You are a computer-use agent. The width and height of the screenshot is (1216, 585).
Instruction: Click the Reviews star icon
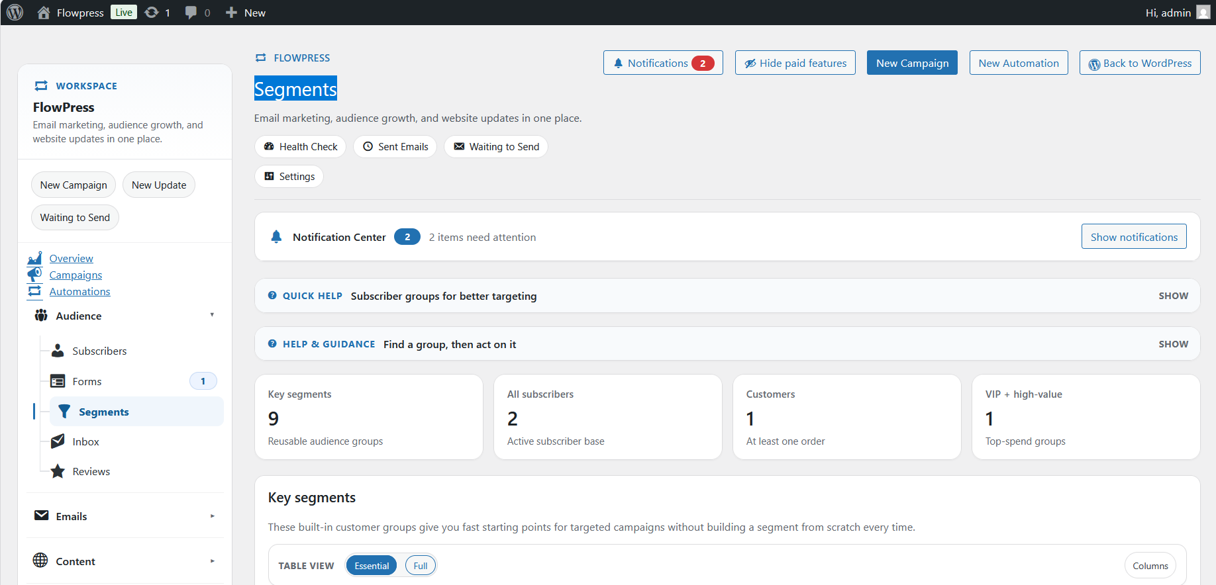point(58,471)
